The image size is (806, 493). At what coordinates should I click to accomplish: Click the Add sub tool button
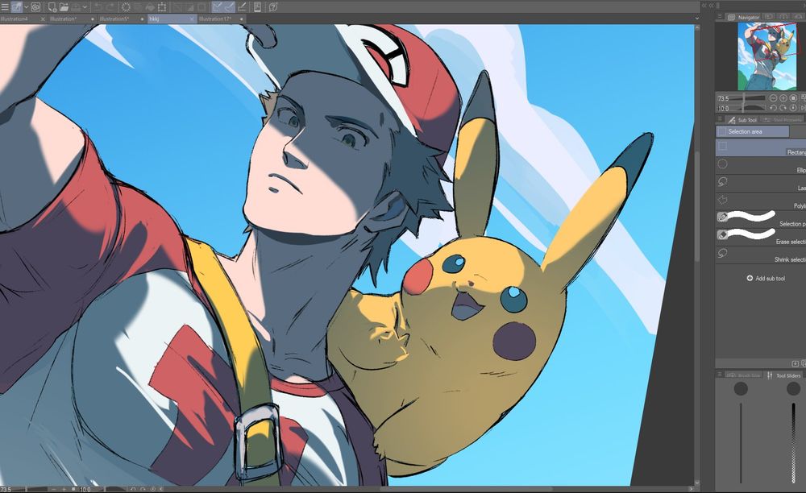tap(766, 278)
